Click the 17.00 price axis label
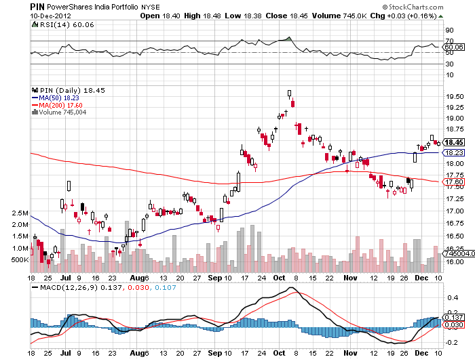Viewport: 475px width, 359px height. [455, 211]
